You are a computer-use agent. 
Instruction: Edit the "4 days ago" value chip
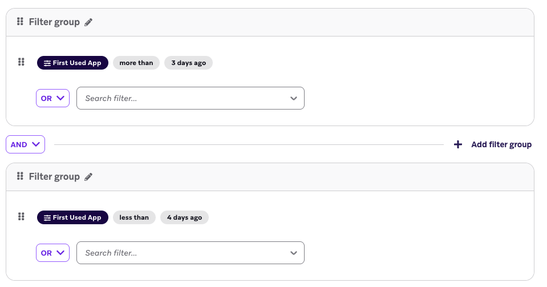(x=184, y=217)
